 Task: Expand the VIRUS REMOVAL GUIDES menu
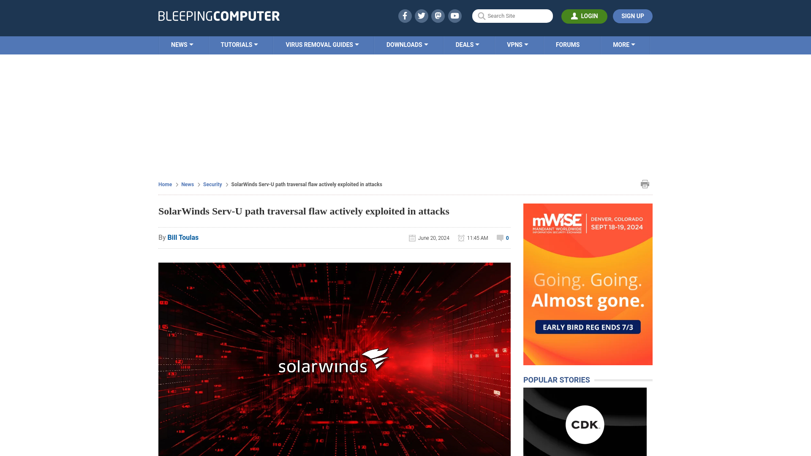pos(322,44)
